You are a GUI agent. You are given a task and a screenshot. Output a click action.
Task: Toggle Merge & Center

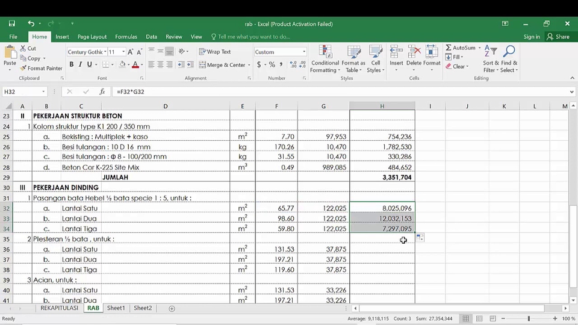(x=222, y=65)
